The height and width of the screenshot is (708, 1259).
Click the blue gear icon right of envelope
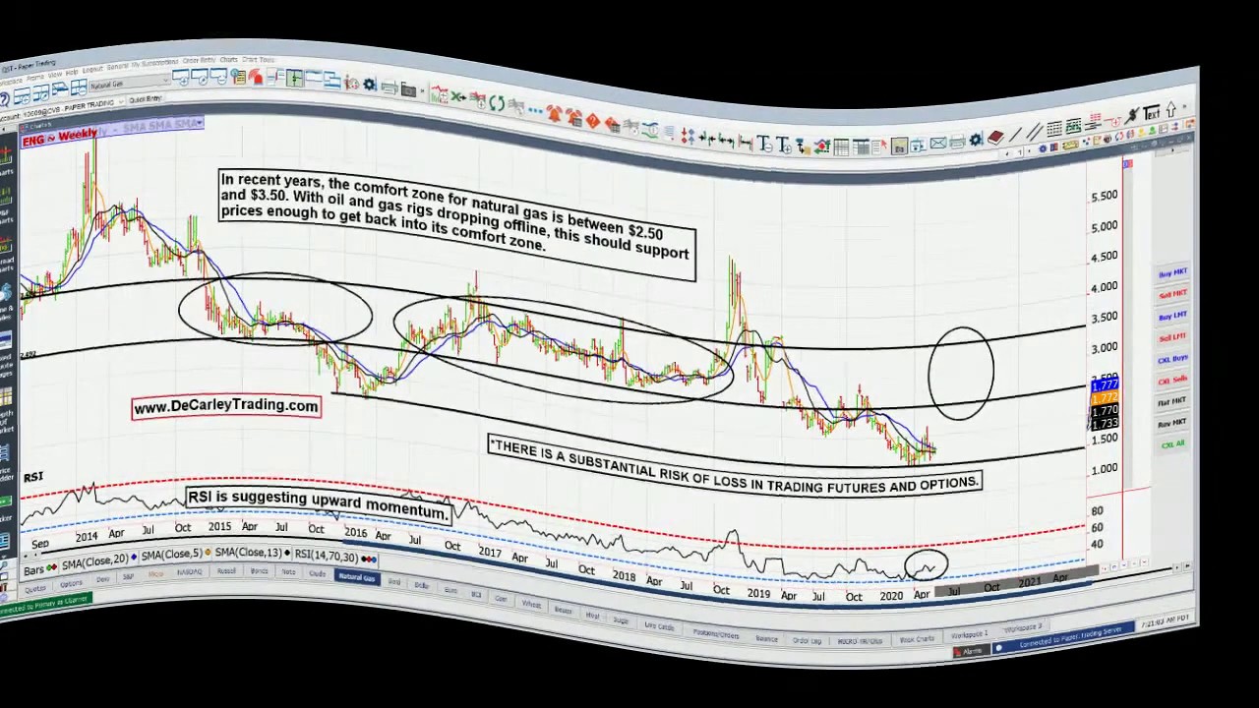coord(976,139)
